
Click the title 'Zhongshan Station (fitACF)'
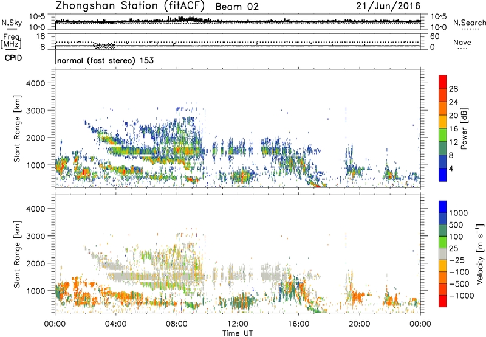click(130, 5)
